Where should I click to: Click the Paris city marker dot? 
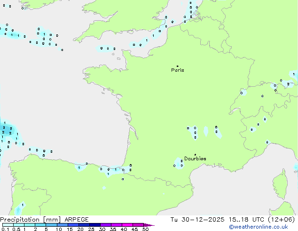click(177, 66)
